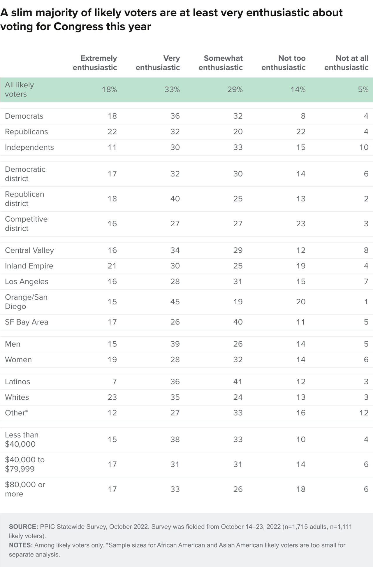
Task: Select the Not too enthusiastic column header
Action: (284, 63)
